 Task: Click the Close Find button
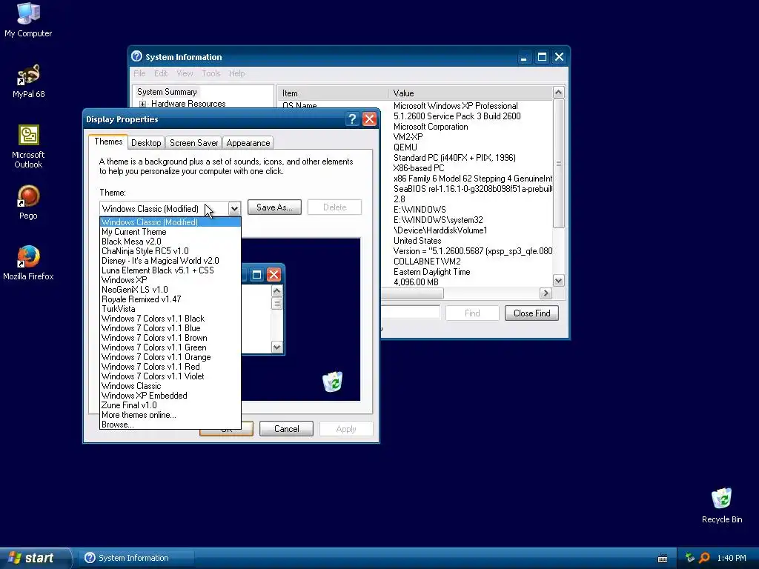coord(531,313)
